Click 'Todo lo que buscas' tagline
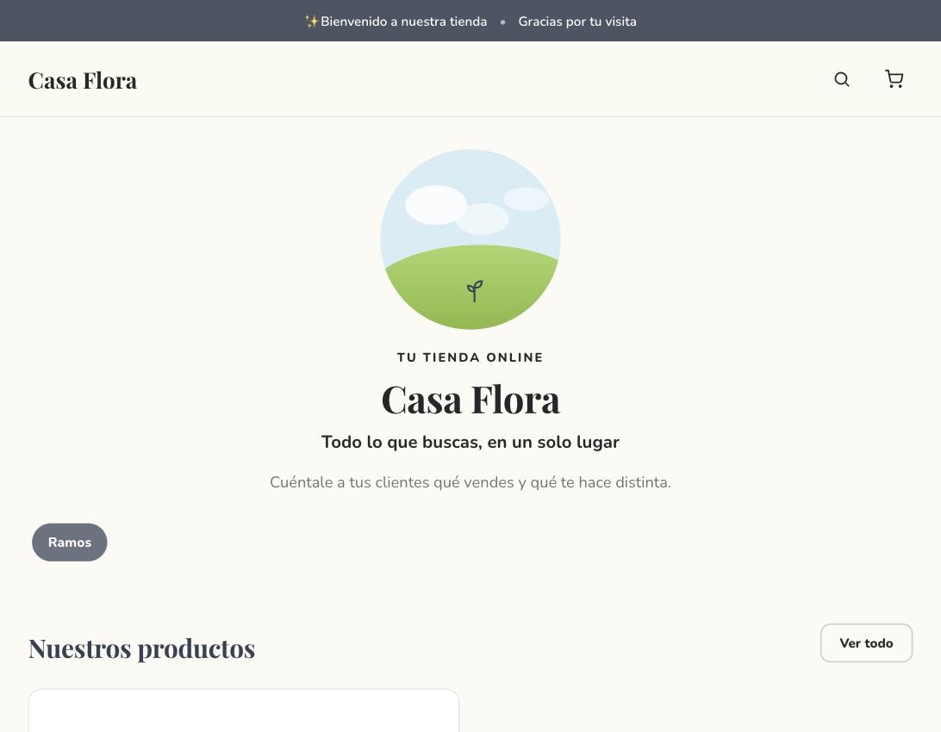The width and height of the screenshot is (941, 732). 470,442
